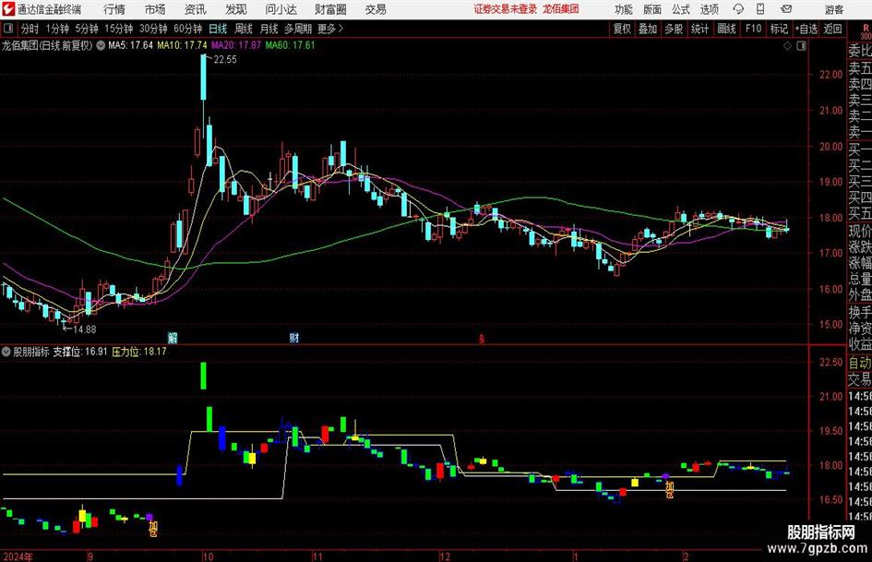Viewport: 872px width, 562px height.
Task: Expand the 更多 periods list
Action: [x=330, y=29]
